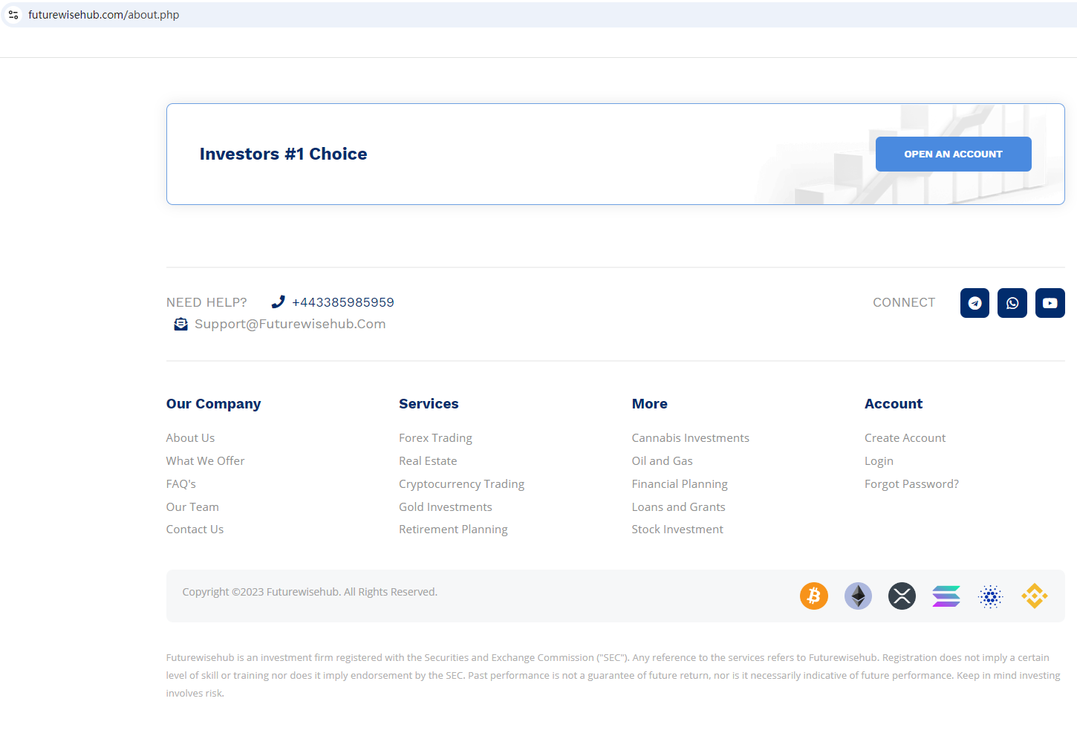Open the Telegram social icon
The width and height of the screenshot is (1077, 733).
[974, 303]
